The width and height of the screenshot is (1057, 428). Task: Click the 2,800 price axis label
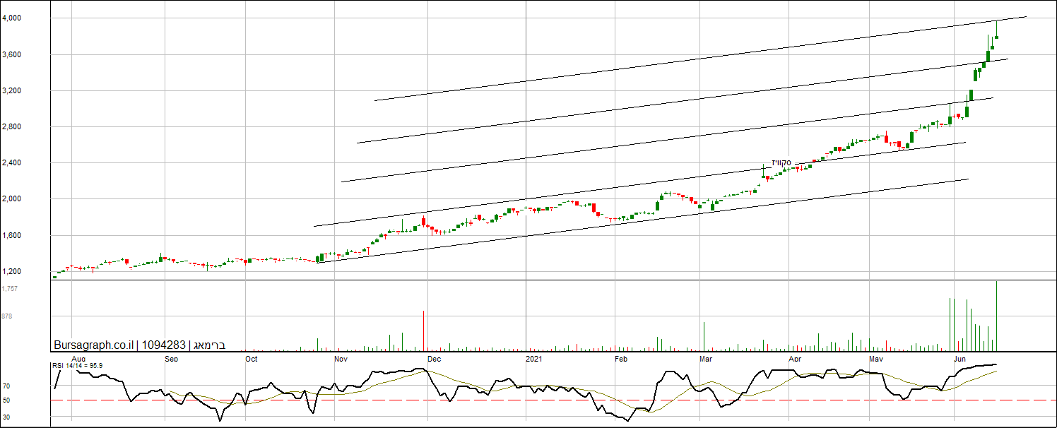coord(12,127)
